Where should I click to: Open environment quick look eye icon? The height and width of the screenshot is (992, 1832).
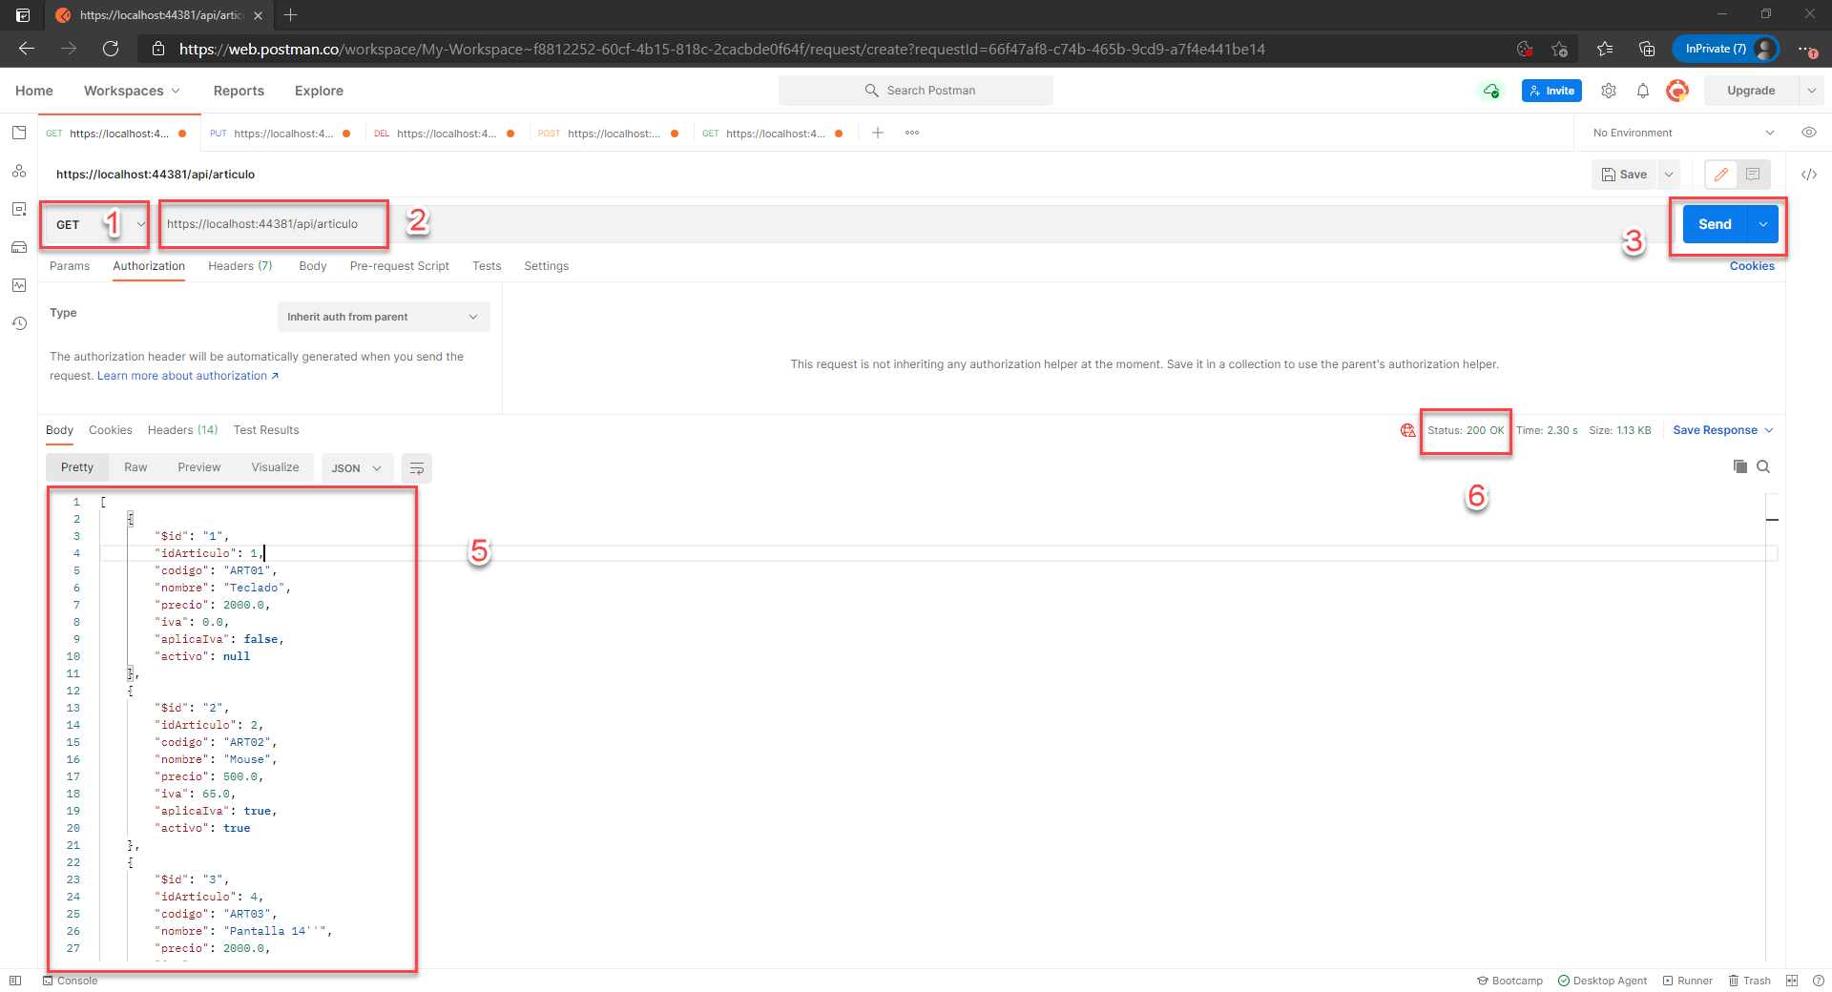click(x=1809, y=133)
